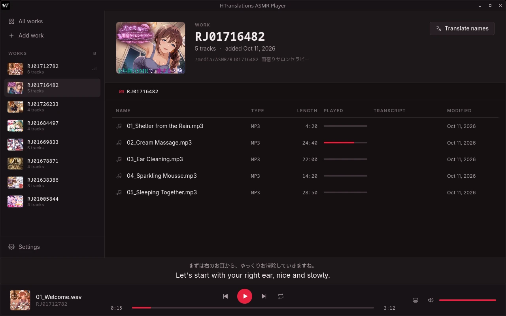Image resolution: width=506 pixels, height=316 pixels.
Task: Click the RJ01716482 breadcrumb folder label
Action: (143, 92)
